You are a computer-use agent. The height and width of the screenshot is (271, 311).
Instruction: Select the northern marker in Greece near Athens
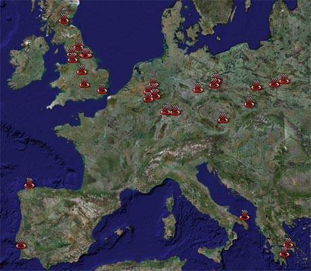click(288, 243)
